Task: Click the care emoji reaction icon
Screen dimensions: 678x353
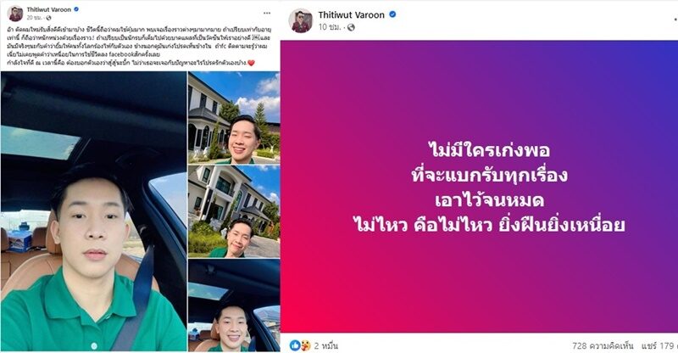Action: click(x=305, y=345)
